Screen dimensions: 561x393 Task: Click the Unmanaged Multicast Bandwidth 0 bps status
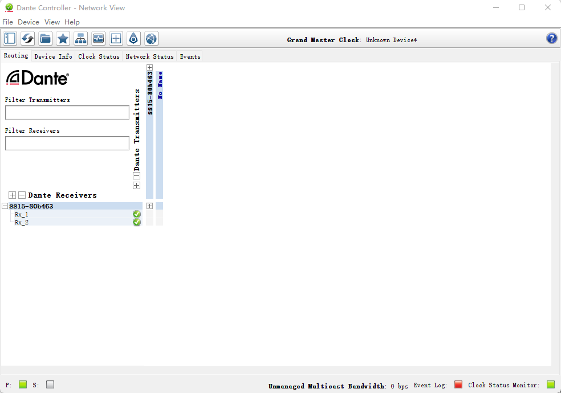click(338, 386)
